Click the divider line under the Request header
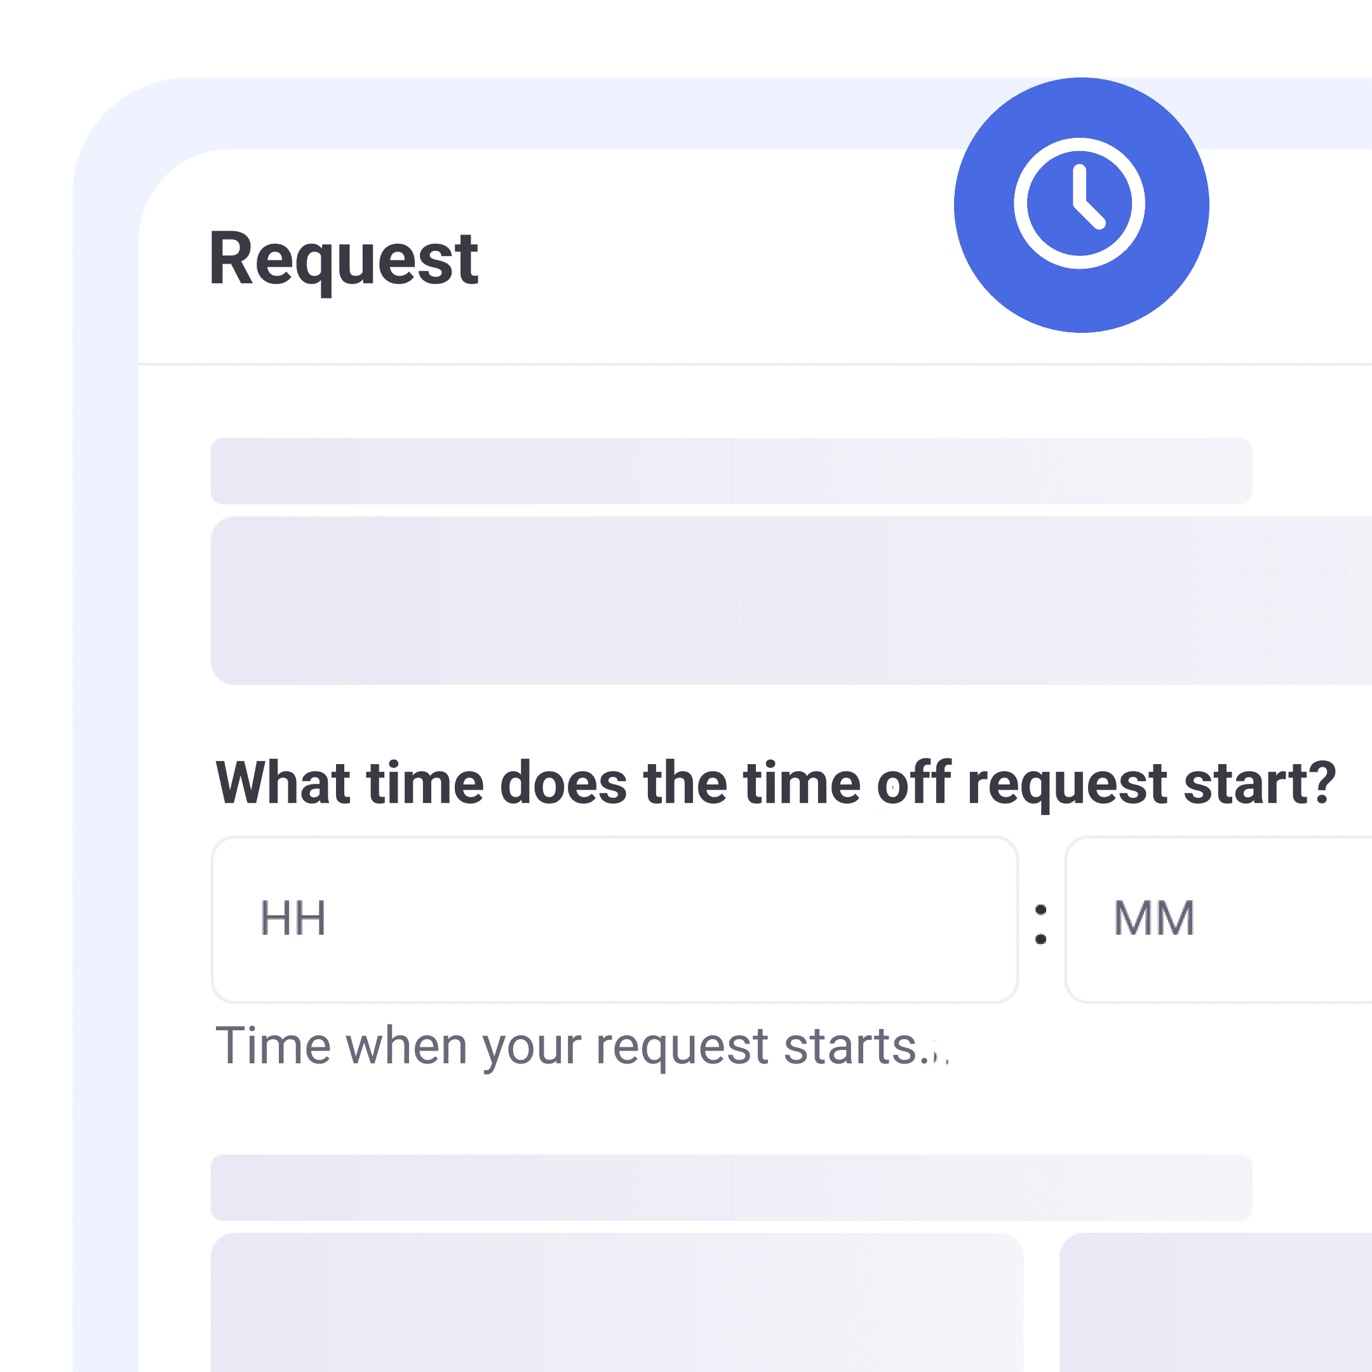Image resolution: width=1372 pixels, height=1372 pixels. click(x=710, y=365)
